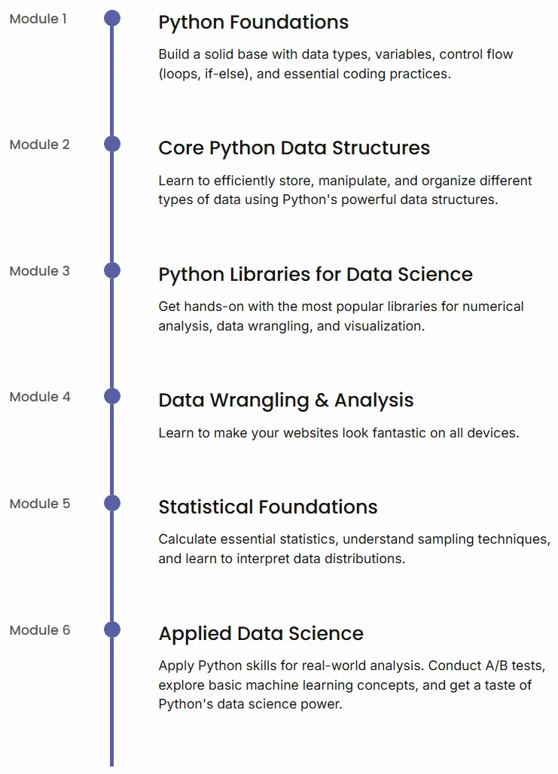Click the Statistical Foundations description paragraph
The height and width of the screenshot is (774, 558).
click(354, 549)
